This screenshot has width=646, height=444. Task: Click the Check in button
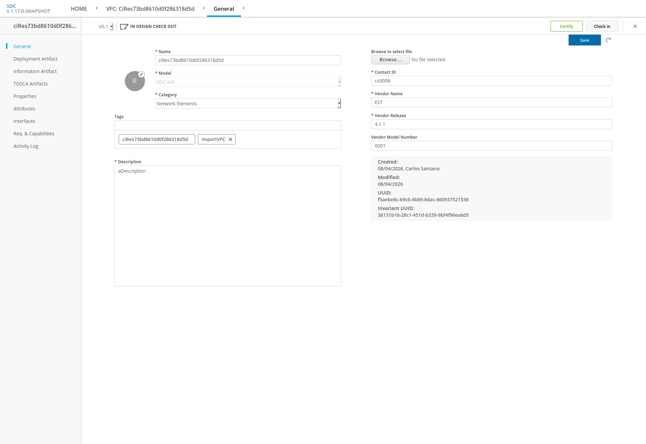[602, 26]
